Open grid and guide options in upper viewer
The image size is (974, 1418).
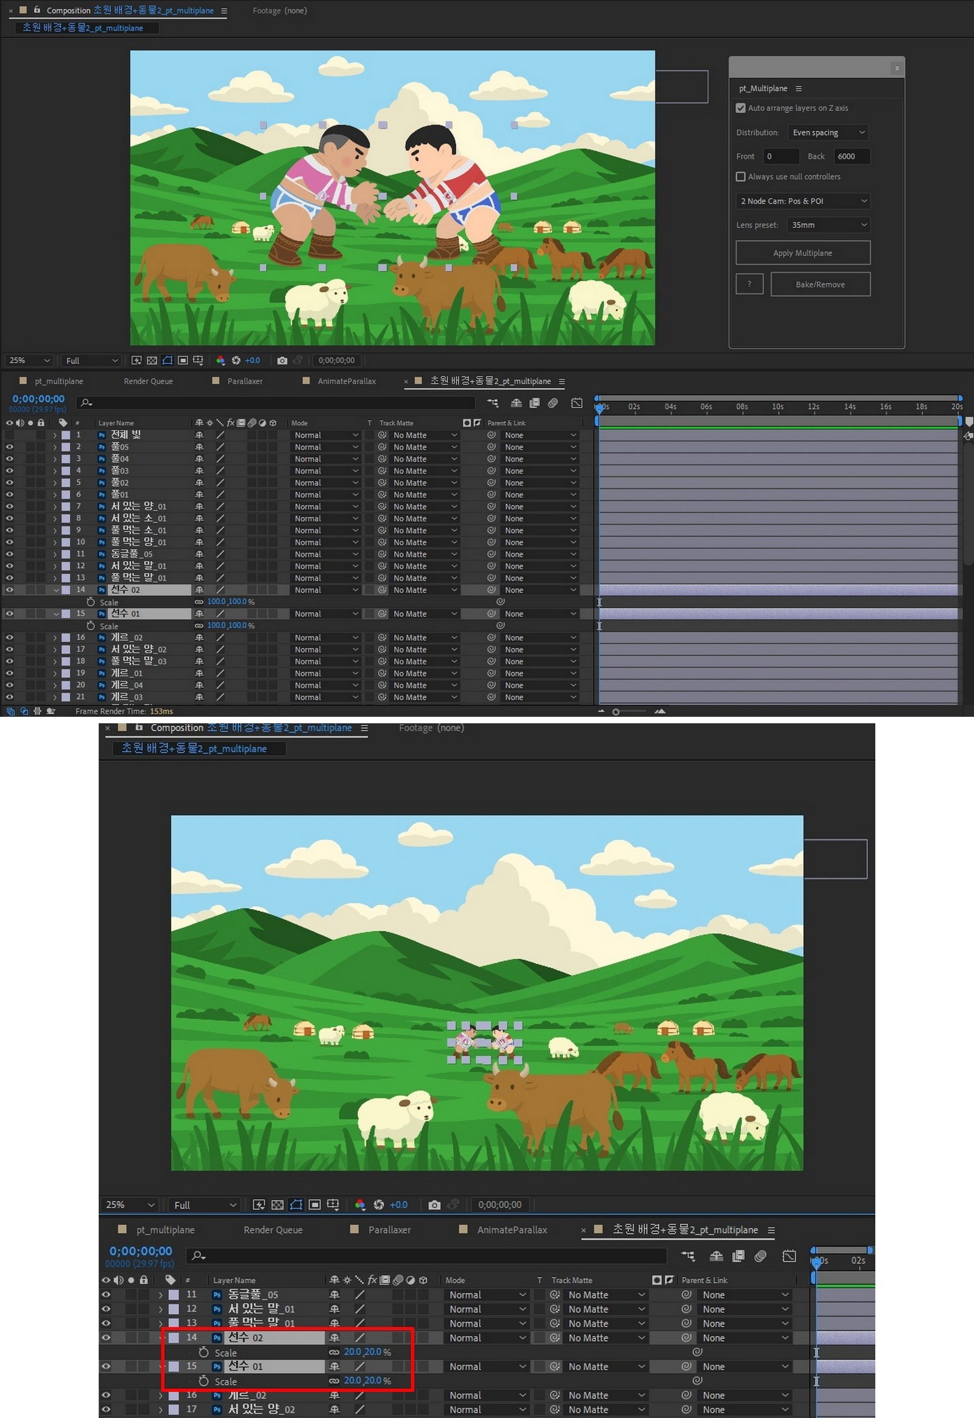(198, 360)
